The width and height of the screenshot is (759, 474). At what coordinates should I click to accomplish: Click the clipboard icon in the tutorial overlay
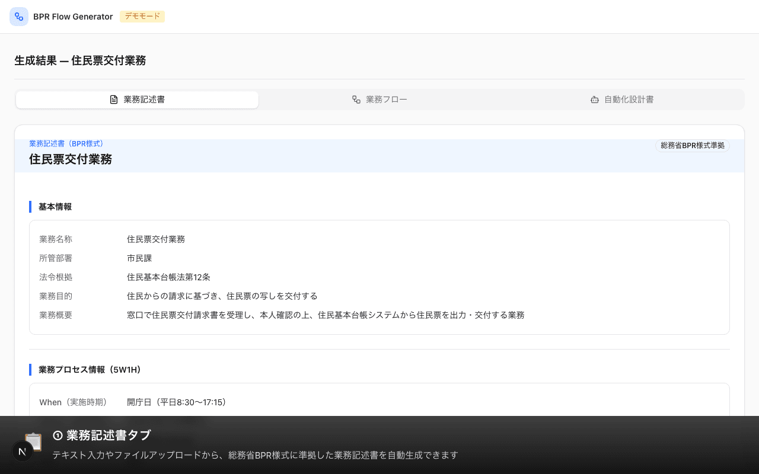(33, 441)
